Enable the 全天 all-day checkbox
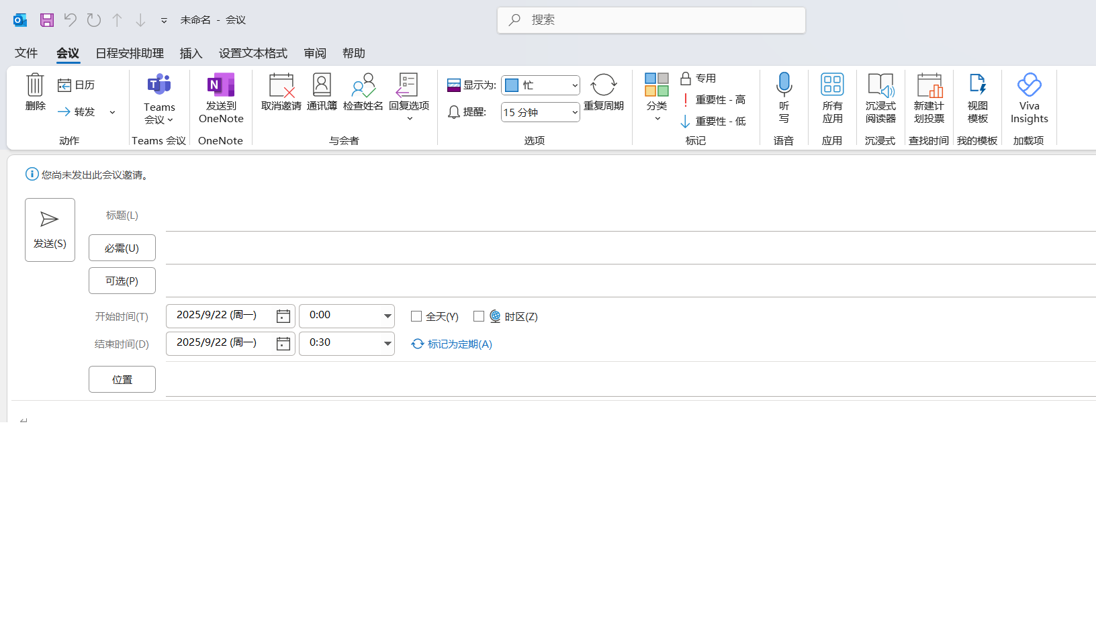 point(416,316)
